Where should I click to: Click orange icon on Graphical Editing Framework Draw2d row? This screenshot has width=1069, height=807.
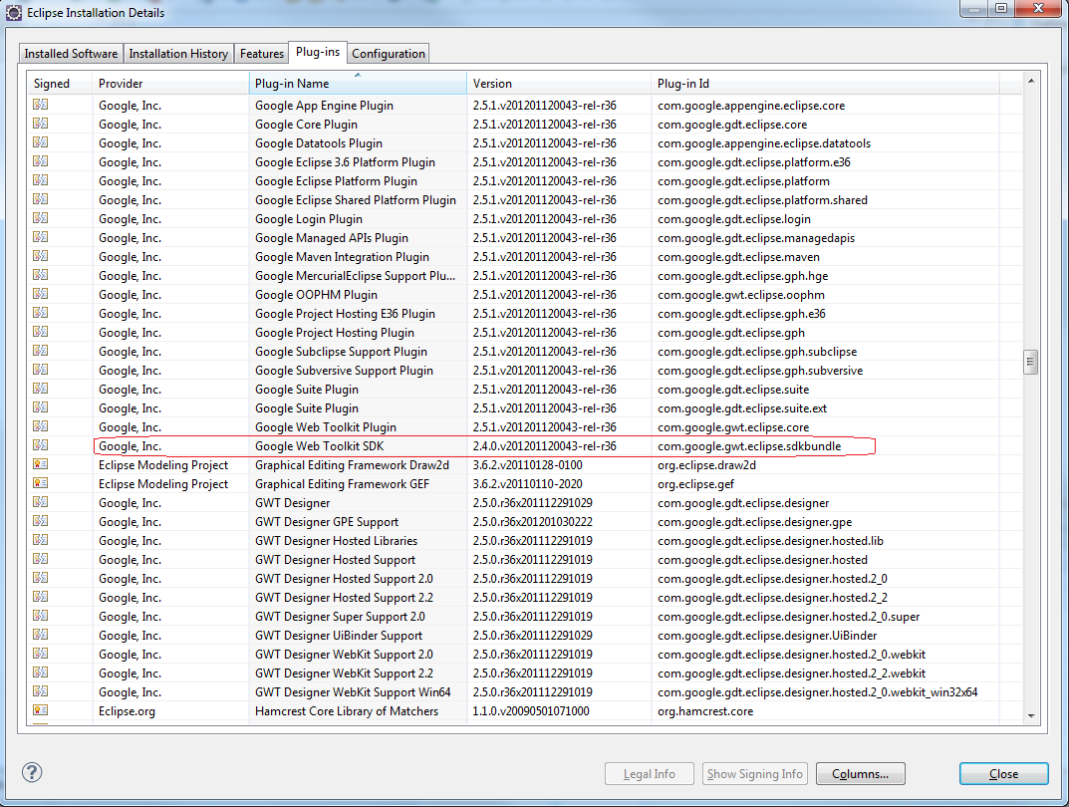click(x=40, y=464)
